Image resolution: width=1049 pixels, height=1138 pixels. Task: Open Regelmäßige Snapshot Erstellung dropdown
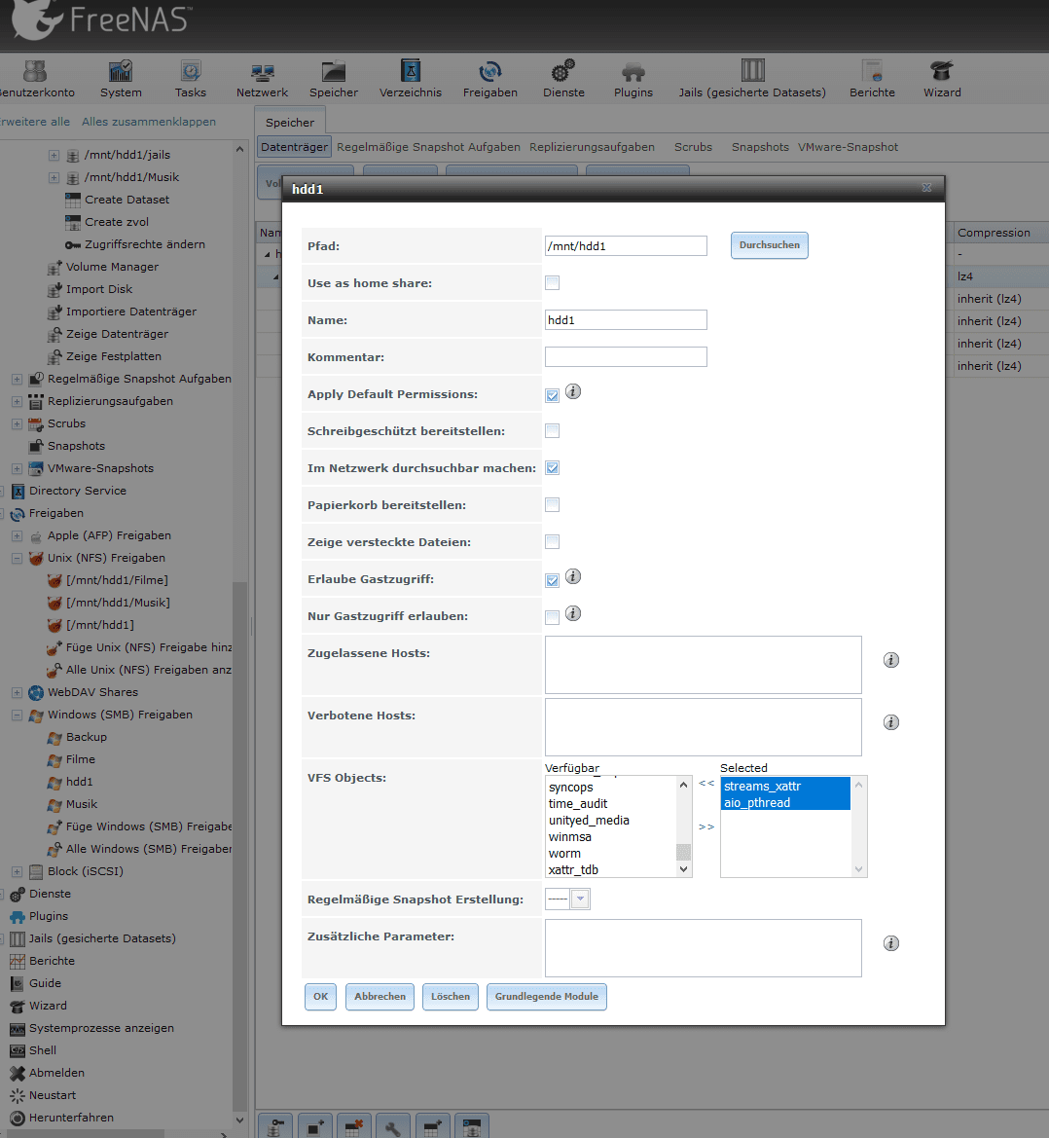580,899
